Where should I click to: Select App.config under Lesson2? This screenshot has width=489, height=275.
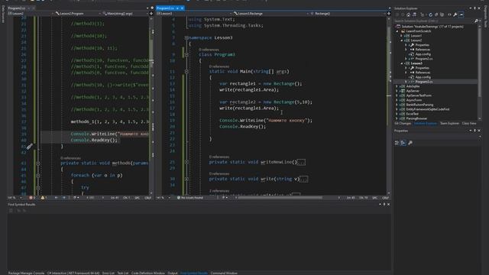tap(423, 54)
